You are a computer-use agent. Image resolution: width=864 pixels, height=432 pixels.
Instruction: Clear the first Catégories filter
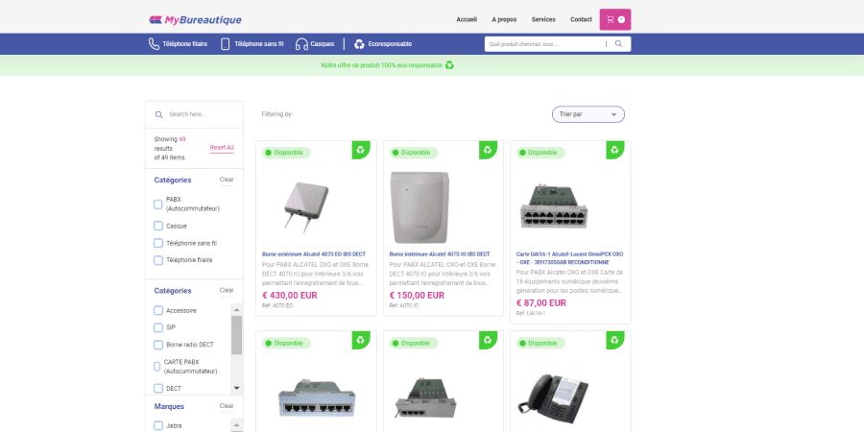tap(227, 180)
